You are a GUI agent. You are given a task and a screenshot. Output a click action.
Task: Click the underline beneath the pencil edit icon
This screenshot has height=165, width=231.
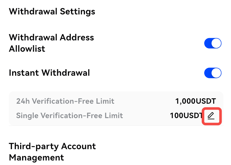pyautogui.click(x=211, y=119)
